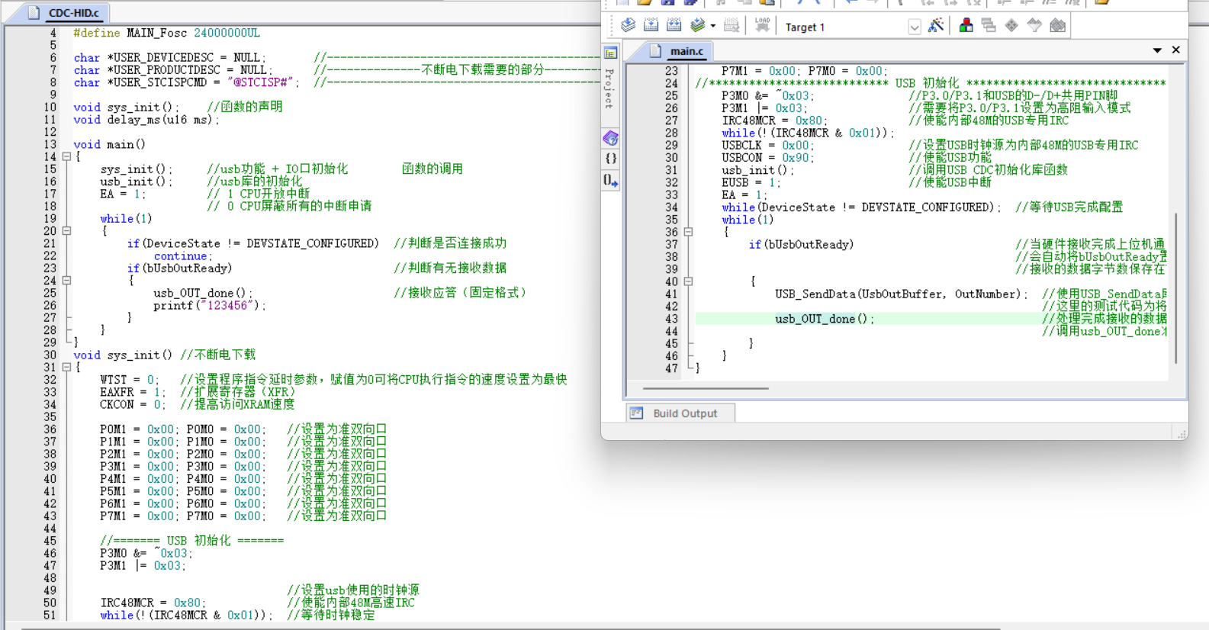Click the vertical scrollbar in main.c editor
Screen dimensions: 1209x630
click(x=1175, y=288)
